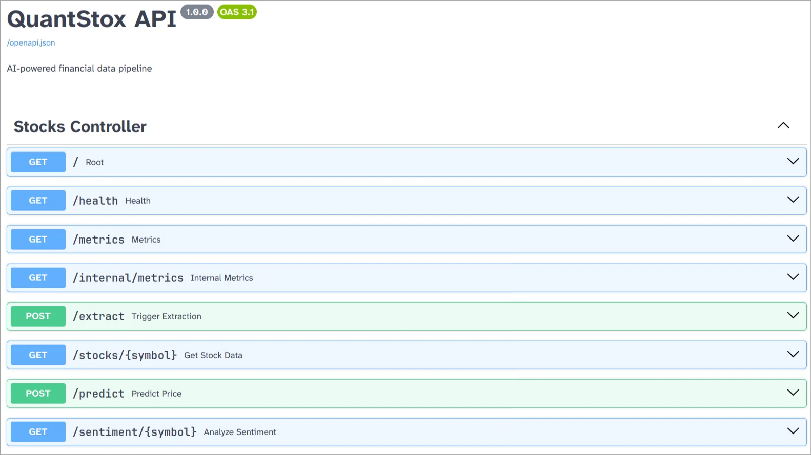Click the POST badge for /predict
This screenshot has width=811, height=455.
38,394
